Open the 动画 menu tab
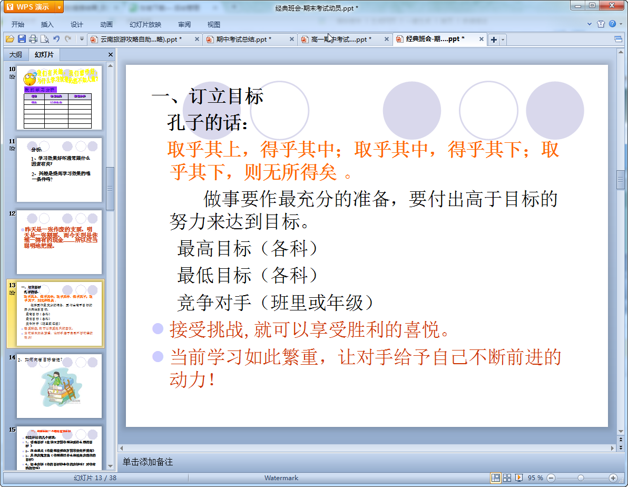Image resolution: width=628 pixels, height=487 pixels. tap(106, 24)
